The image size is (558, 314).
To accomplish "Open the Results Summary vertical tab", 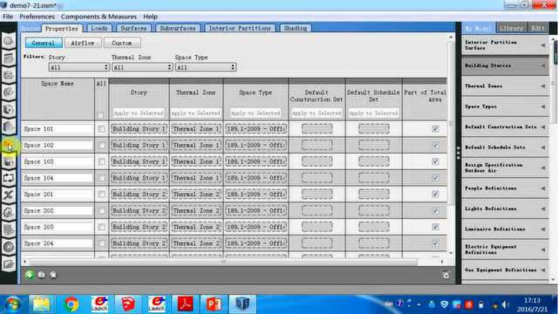I will click(9, 264).
